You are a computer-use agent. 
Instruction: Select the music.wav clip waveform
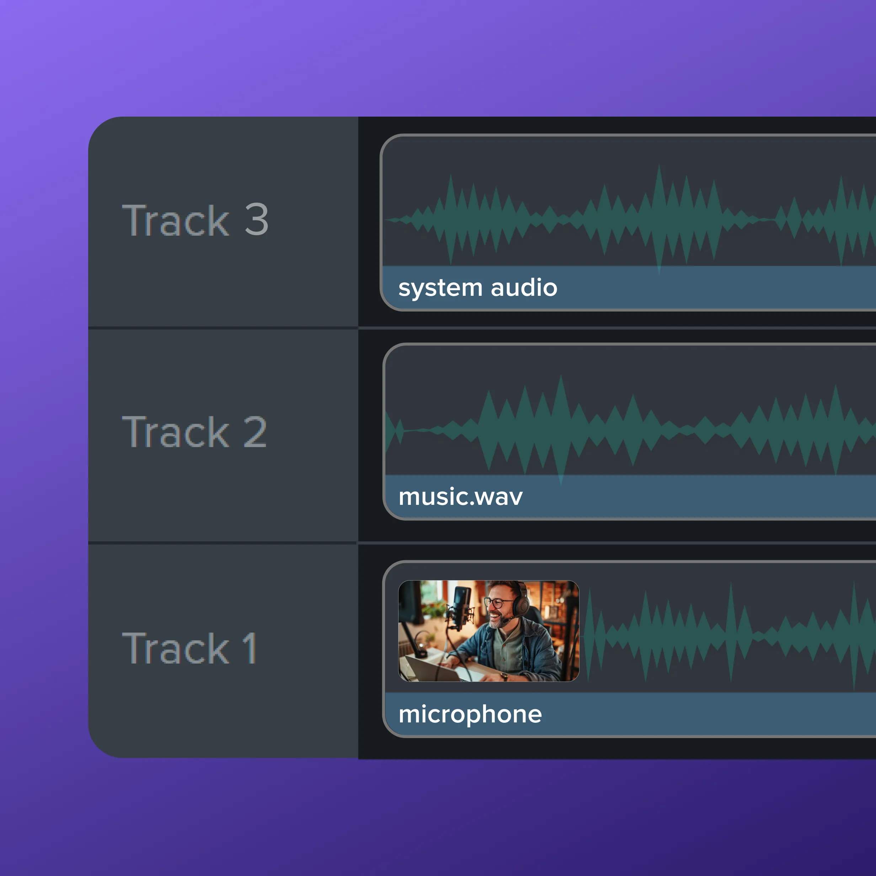click(631, 430)
